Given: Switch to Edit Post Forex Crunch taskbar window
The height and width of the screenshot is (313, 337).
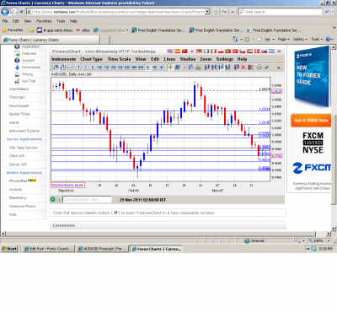Looking at the screenshot, I should (x=49, y=249).
